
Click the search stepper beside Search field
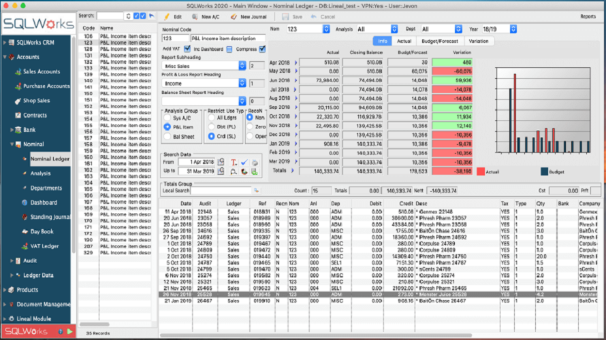128,16
